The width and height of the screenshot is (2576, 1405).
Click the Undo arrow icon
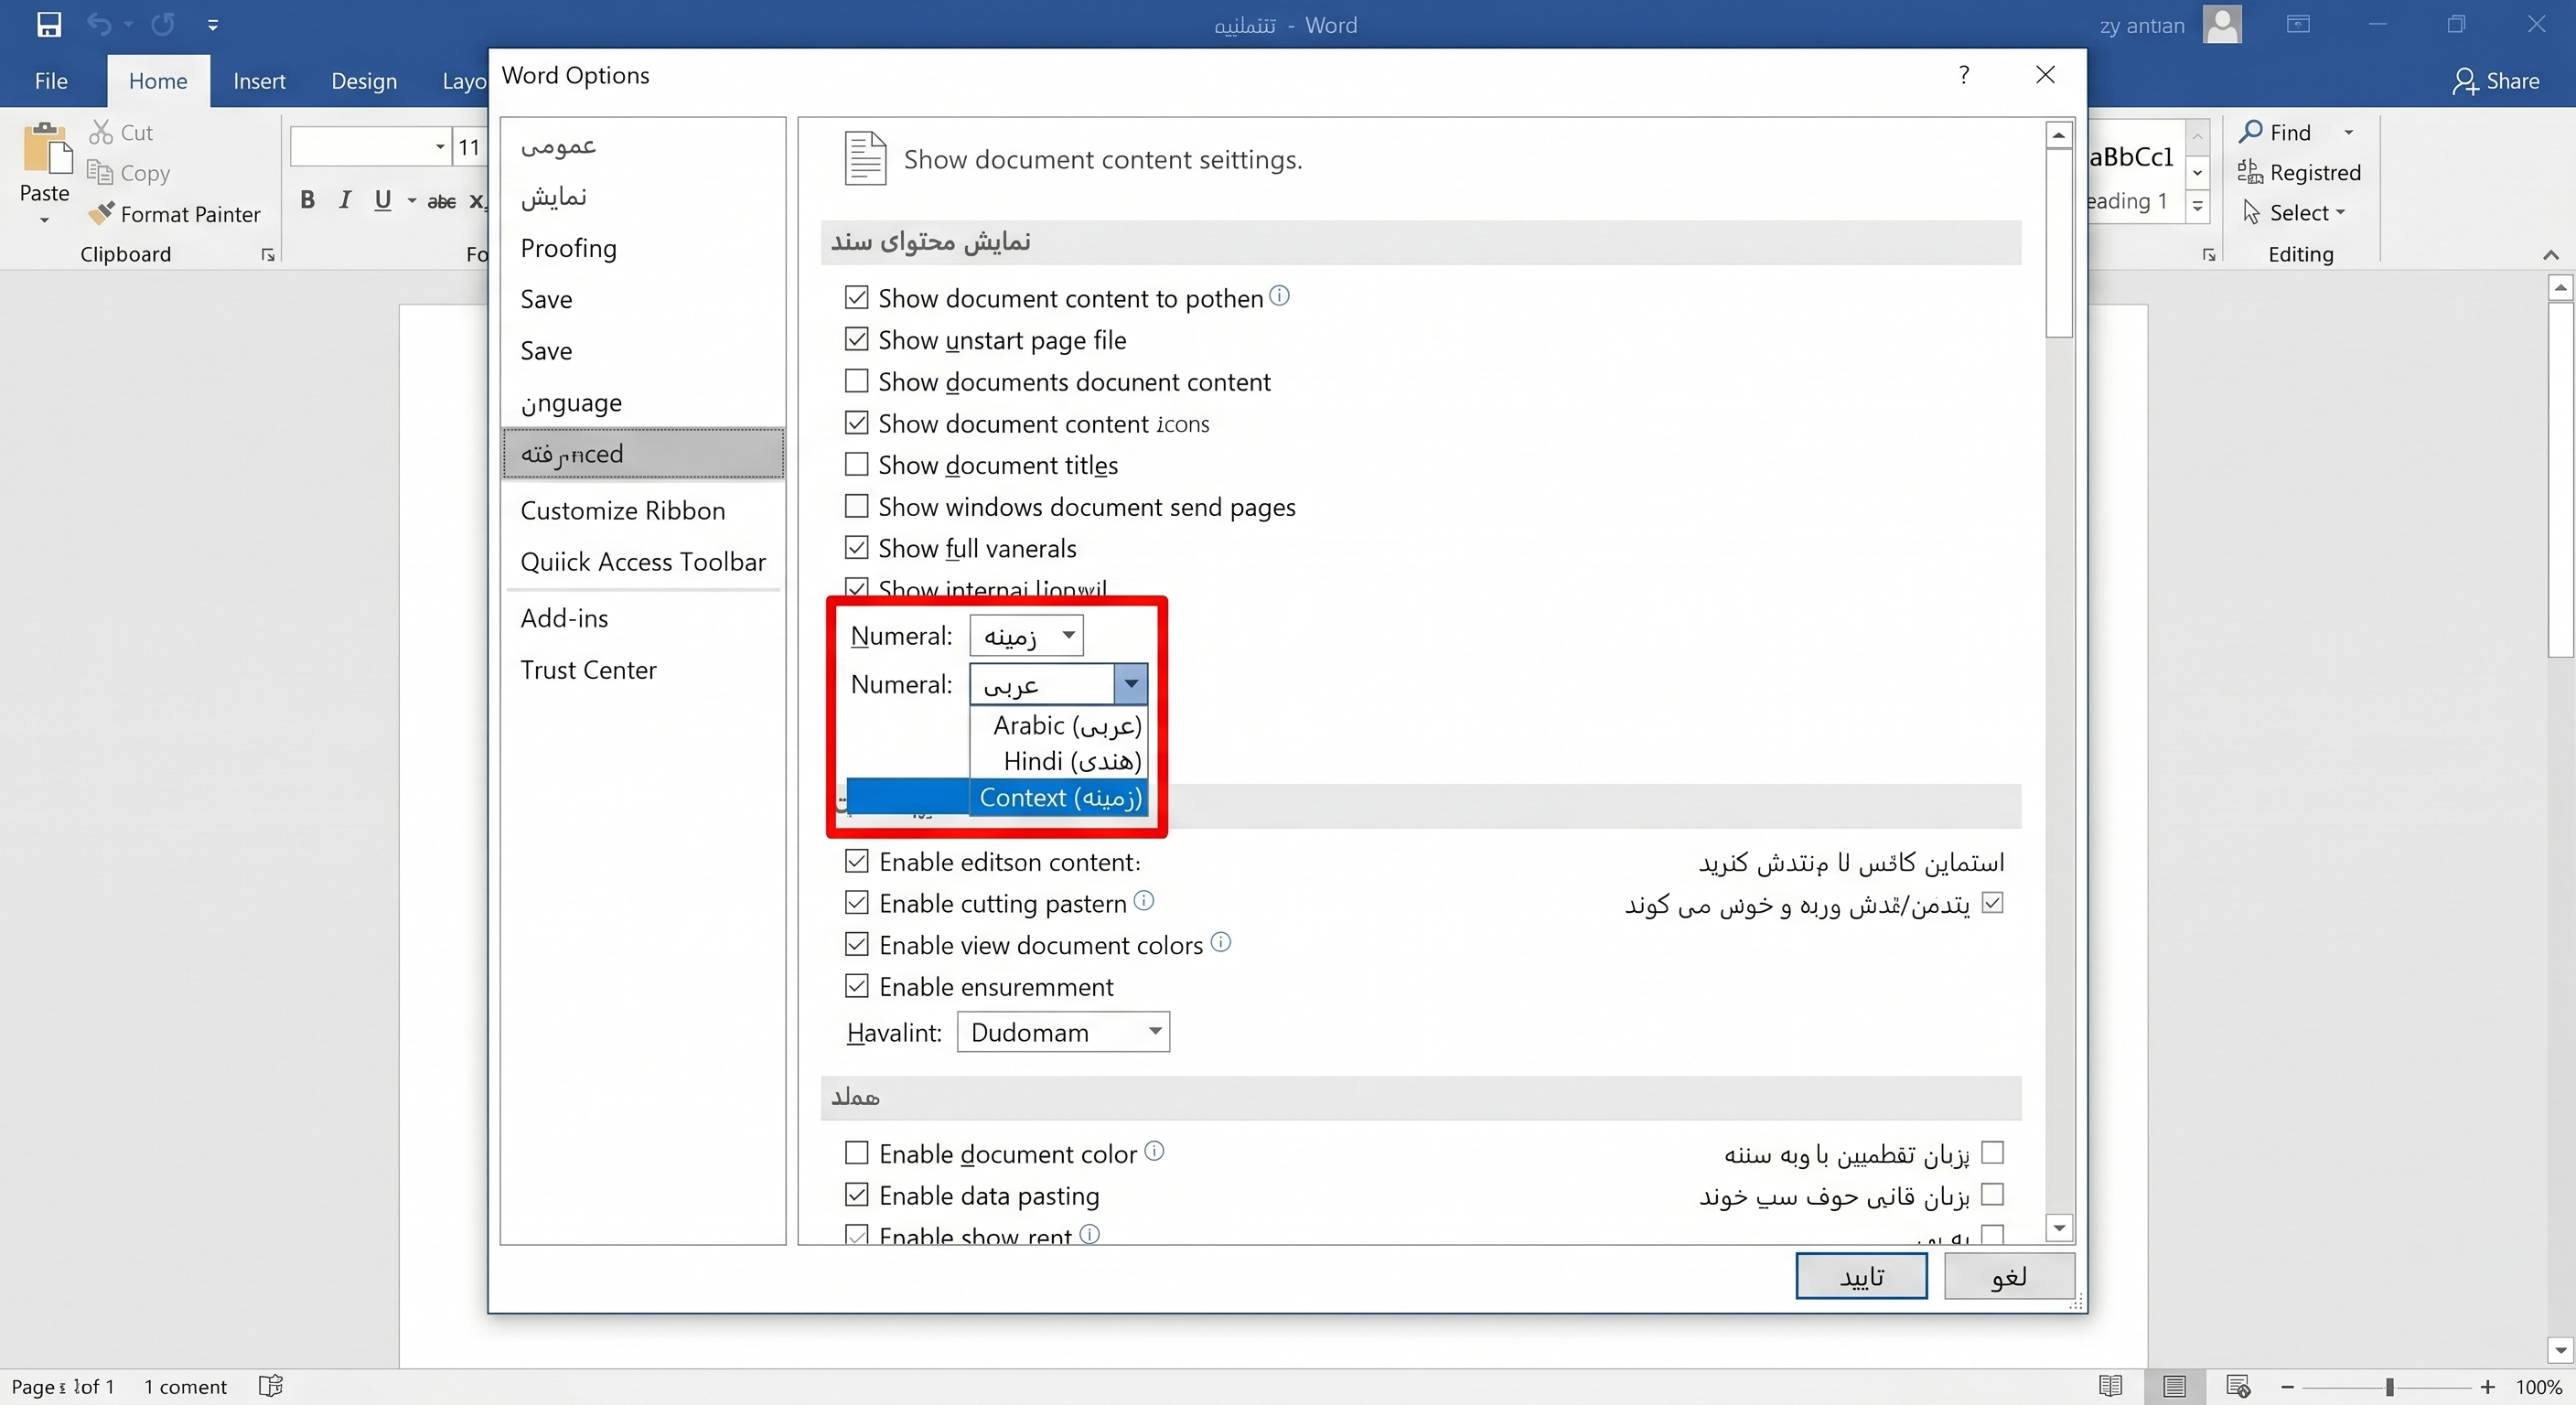(99, 24)
